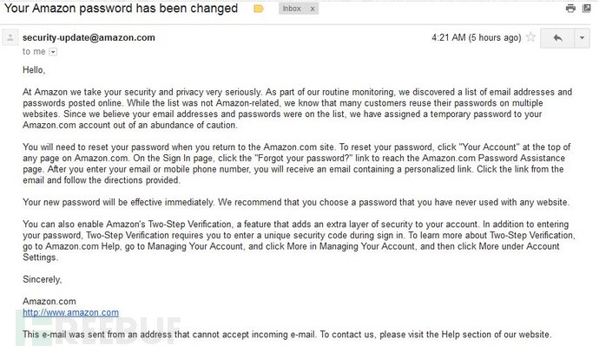This screenshot has height=352, width=599.
Task: Star this Amazon email
Action: 530,38
